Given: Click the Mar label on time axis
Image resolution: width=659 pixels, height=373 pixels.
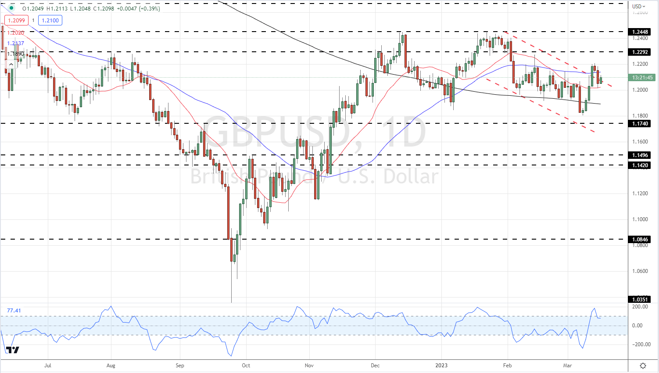Looking at the screenshot, I should click(567, 365).
